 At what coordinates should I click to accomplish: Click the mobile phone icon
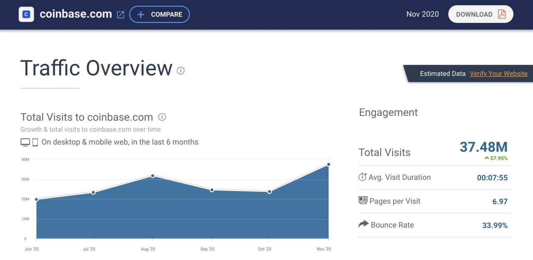35,142
